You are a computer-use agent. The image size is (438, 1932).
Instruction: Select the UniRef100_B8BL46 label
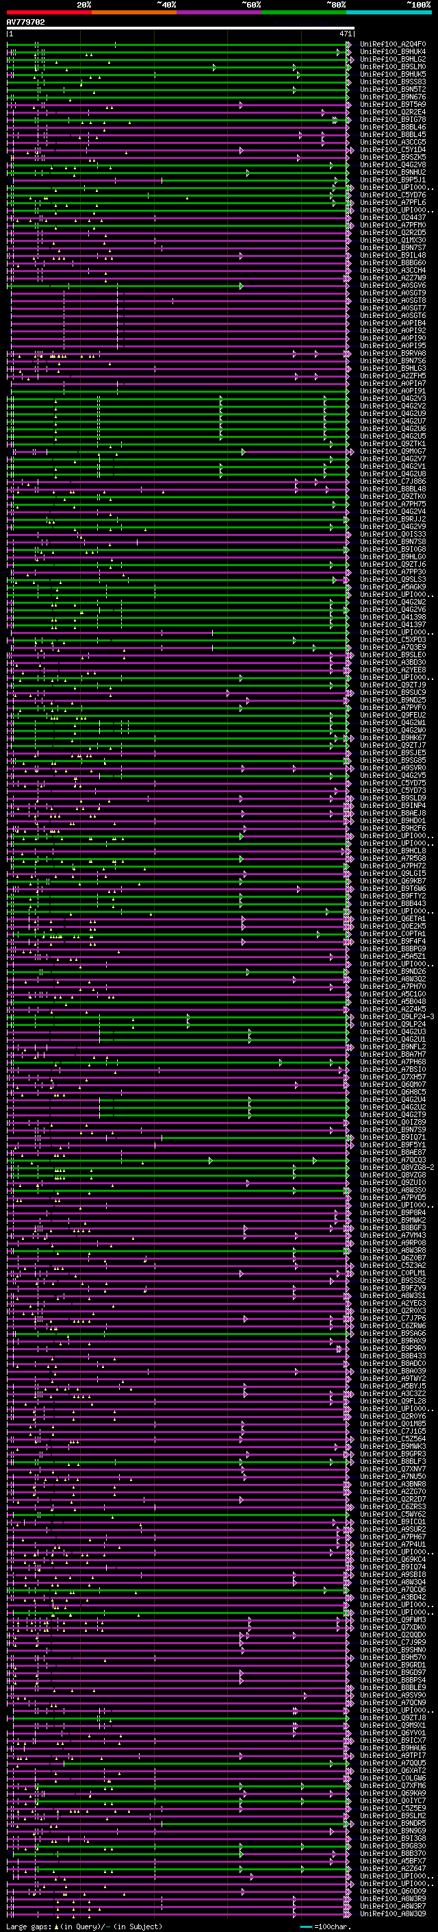393,127
